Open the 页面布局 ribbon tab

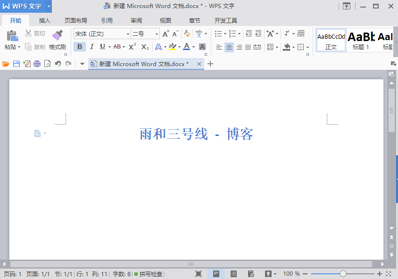point(75,20)
